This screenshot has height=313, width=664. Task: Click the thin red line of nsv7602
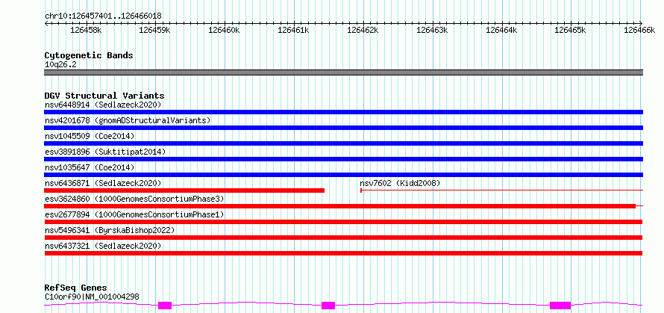click(x=502, y=190)
